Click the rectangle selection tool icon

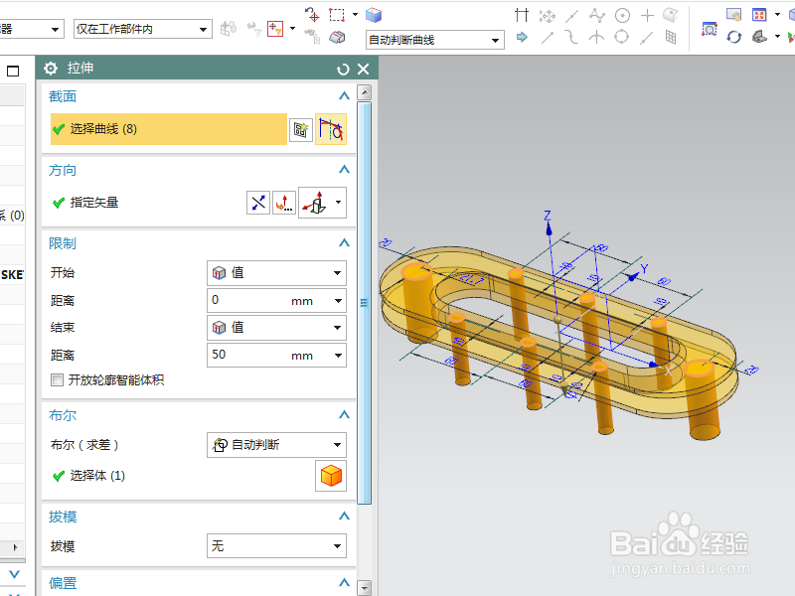tap(337, 15)
